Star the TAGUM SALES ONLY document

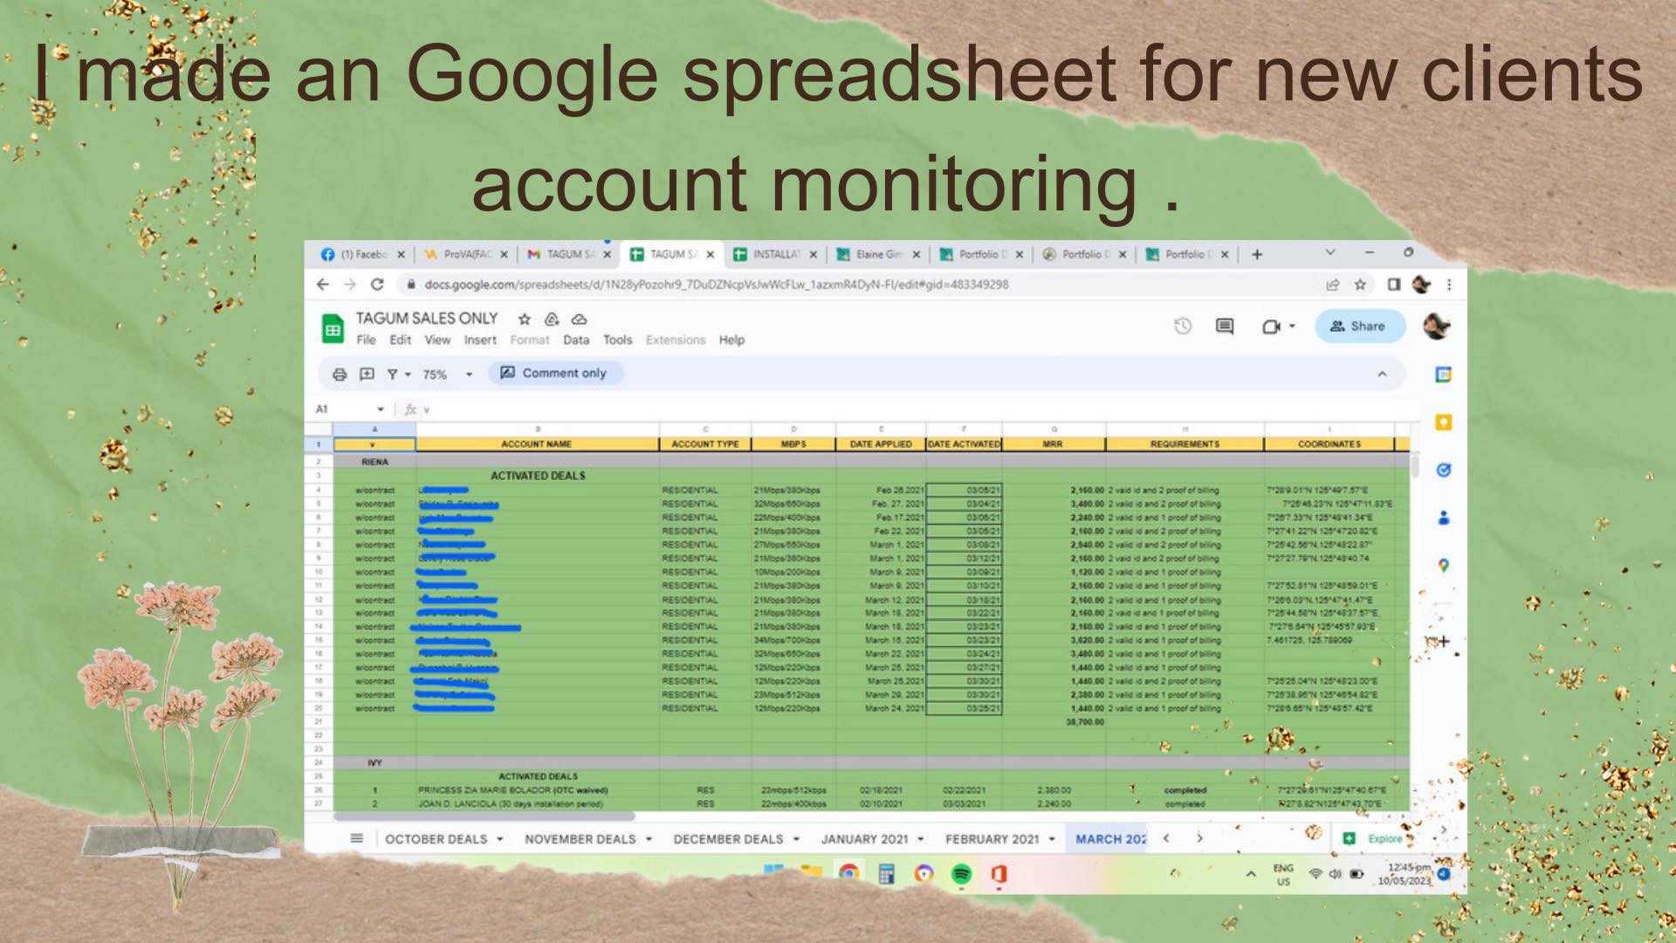(x=525, y=320)
